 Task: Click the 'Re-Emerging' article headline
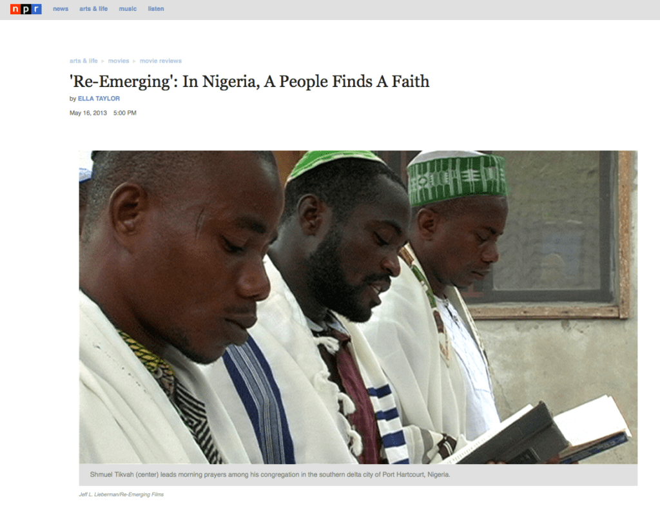pos(249,82)
